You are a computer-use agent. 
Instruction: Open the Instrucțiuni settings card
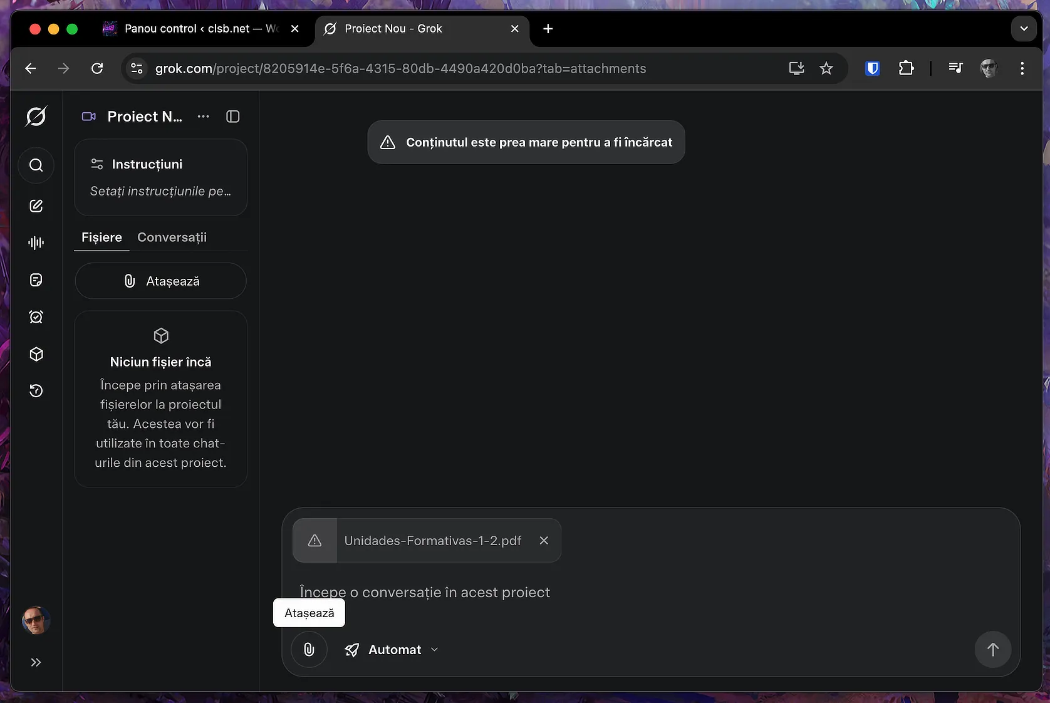coord(160,177)
